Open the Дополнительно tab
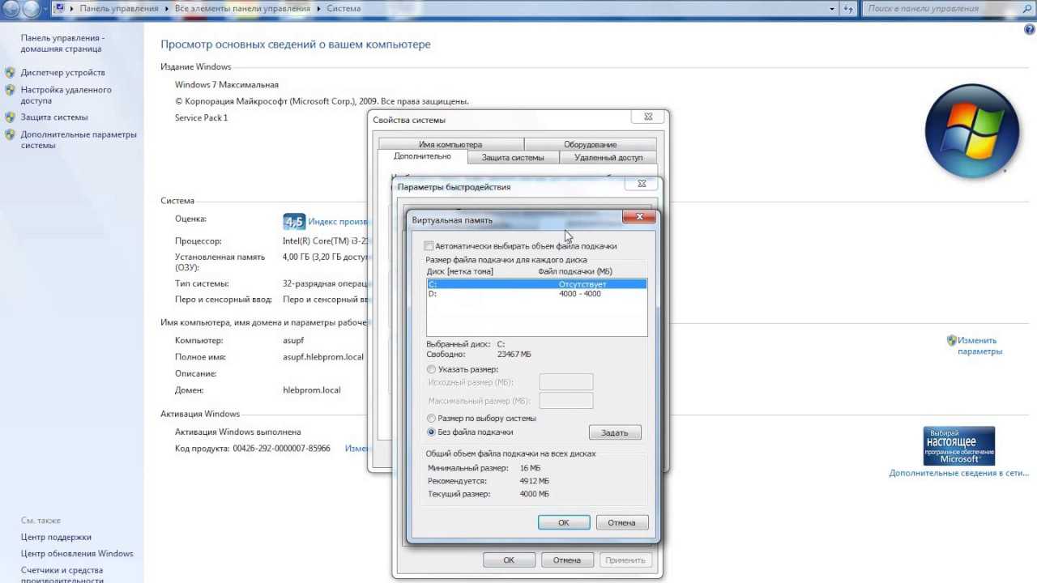This screenshot has width=1037, height=583. pyautogui.click(x=422, y=156)
